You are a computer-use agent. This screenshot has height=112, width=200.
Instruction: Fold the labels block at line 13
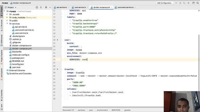tap(61, 17)
